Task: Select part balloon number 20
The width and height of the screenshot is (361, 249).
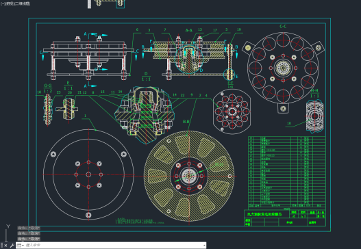Action: tap(70, 92)
